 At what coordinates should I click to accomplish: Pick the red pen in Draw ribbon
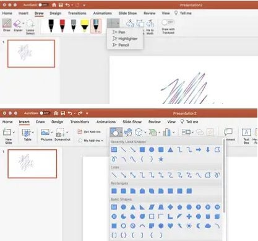click(62, 26)
